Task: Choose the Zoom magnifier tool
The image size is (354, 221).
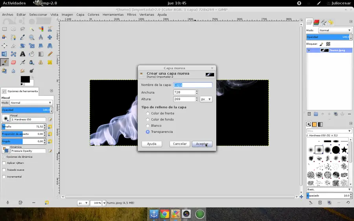Action: pos(31,37)
